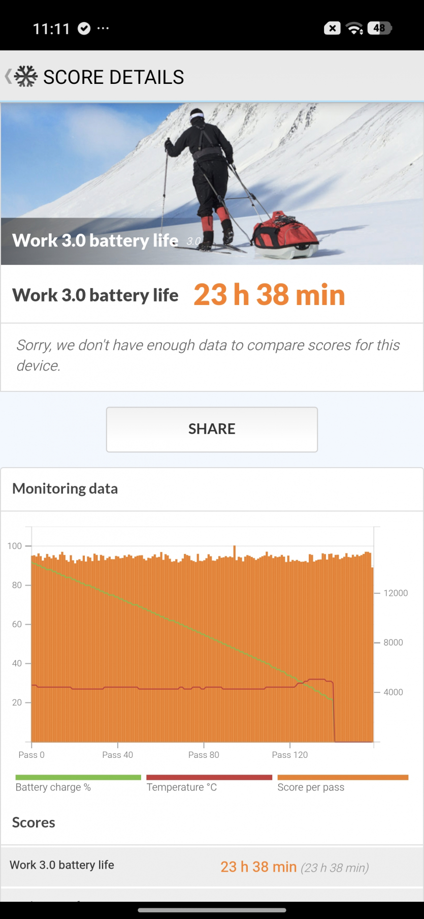Tap the 23 h 38 min result text
Viewport: 424px width, 919px height.
pos(269,295)
